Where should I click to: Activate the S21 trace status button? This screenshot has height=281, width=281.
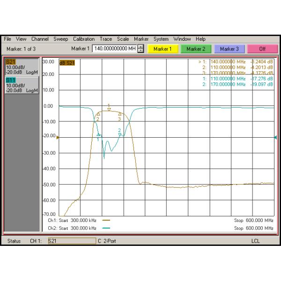tap(21, 67)
